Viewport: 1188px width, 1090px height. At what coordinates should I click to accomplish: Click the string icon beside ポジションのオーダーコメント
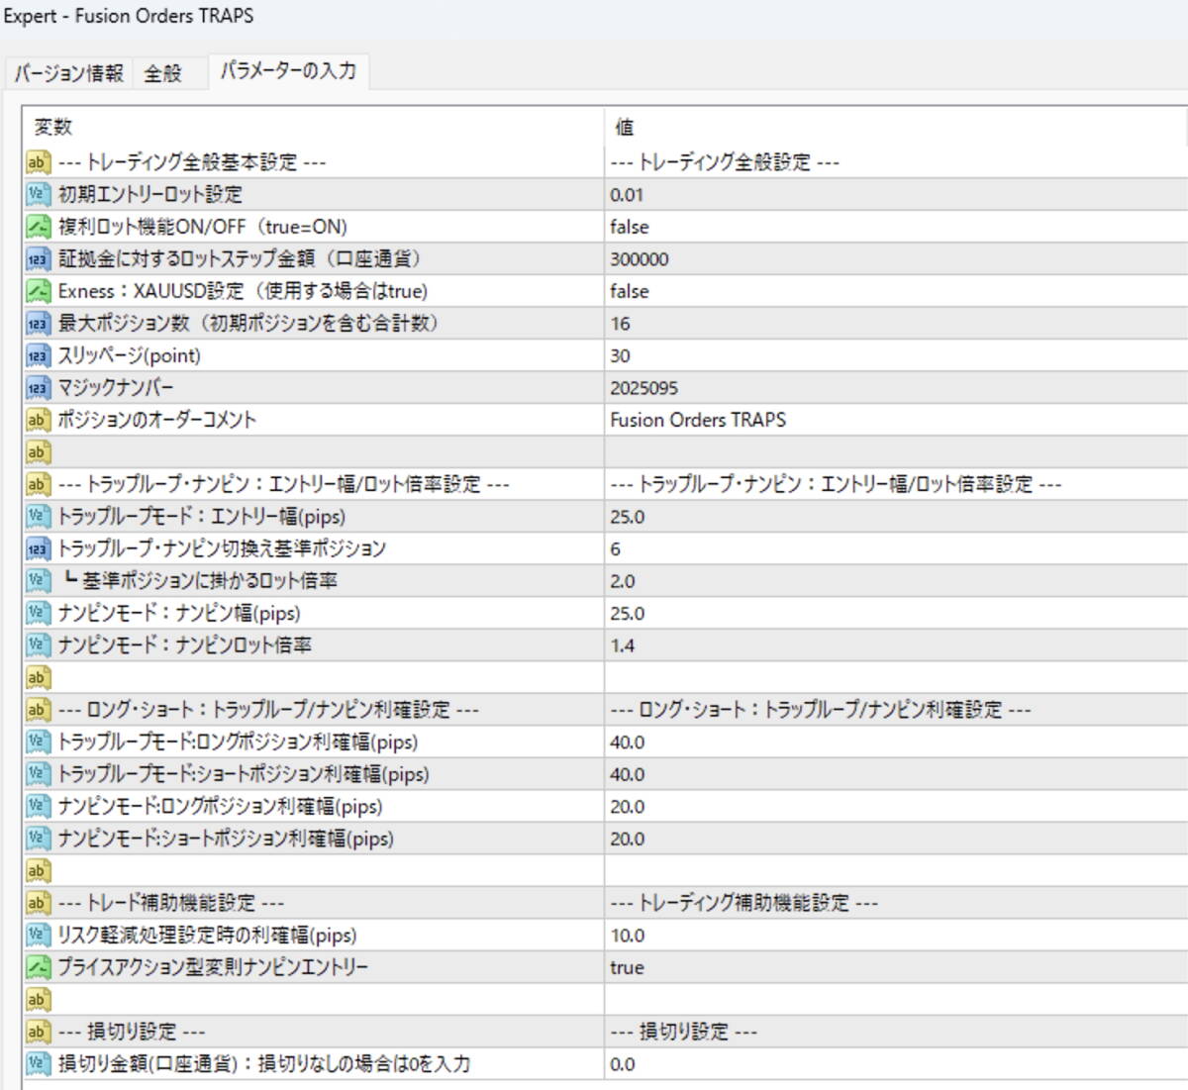click(x=38, y=420)
